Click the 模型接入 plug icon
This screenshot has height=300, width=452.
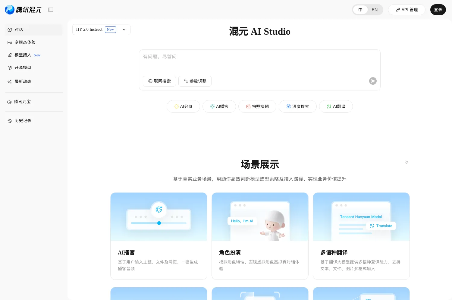pos(9,55)
